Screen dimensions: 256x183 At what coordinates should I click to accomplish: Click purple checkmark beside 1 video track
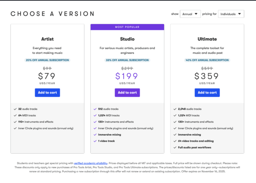[x=95, y=141]
